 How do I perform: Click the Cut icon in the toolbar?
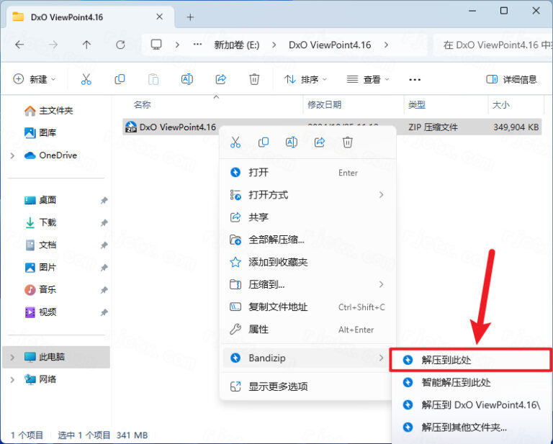(86, 79)
